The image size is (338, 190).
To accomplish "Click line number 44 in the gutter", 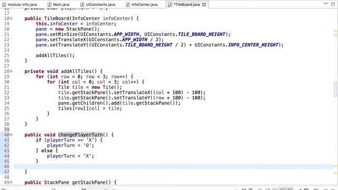I will click(x=7, y=156).
